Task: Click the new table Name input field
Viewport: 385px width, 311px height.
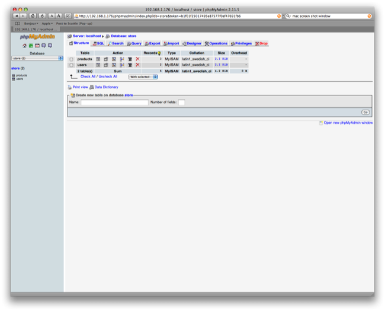Action: tap(115, 102)
